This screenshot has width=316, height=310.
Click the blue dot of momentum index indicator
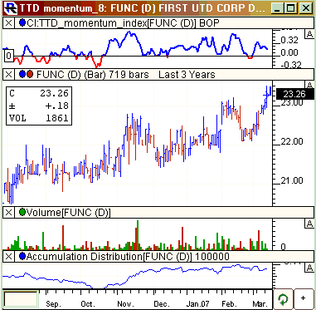[22, 23]
